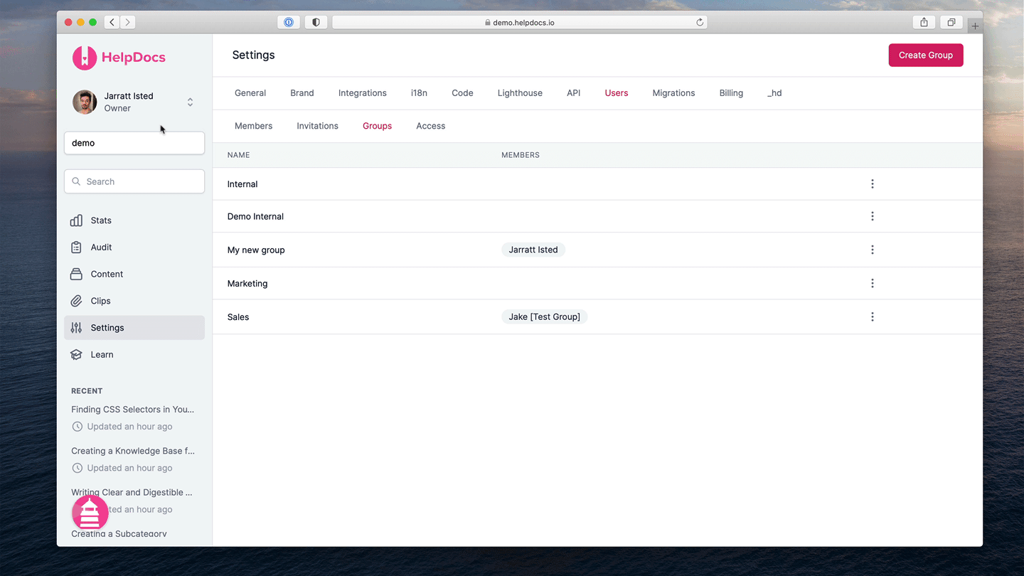The image size is (1024, 576).
Task: Open the Access sub-tab
Action: 431,126
